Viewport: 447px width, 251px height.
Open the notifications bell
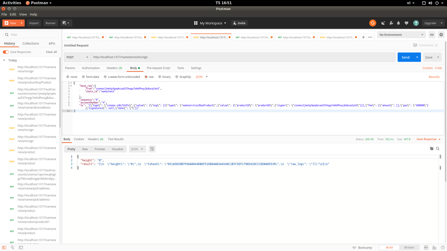(399, 23)
